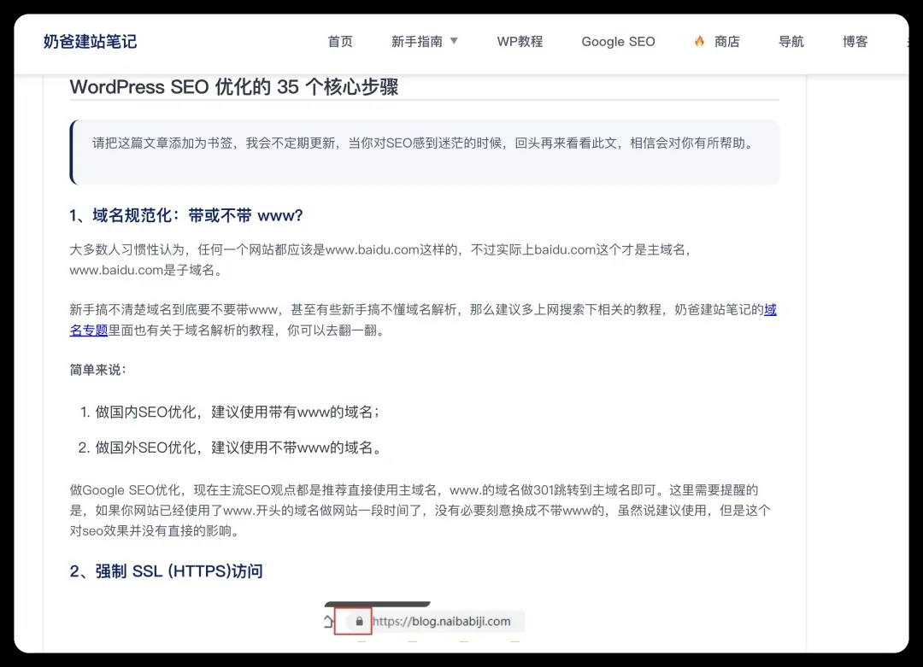Image resolution: width=923 pixels, height=667 pixels.
Task: Open the 导航 nav link
Action: pyautogui.click(x=791, y=42)
